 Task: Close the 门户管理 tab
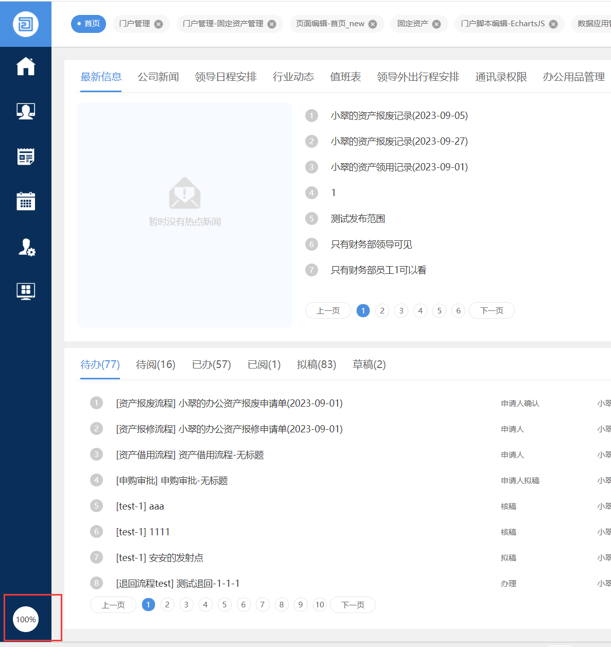pos(159,24)
